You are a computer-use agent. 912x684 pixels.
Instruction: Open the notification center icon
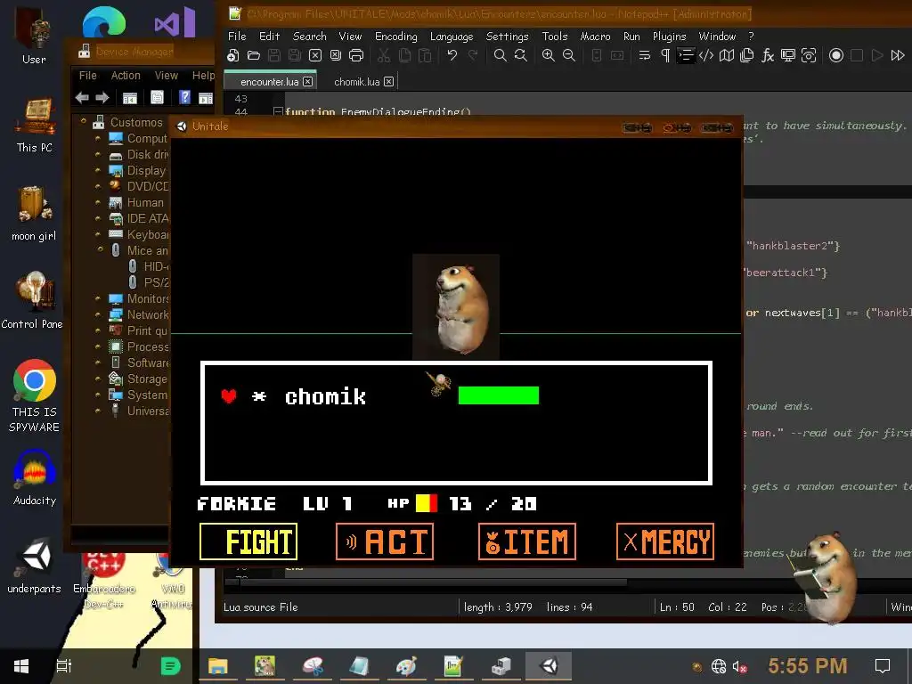tap(883, 666)
